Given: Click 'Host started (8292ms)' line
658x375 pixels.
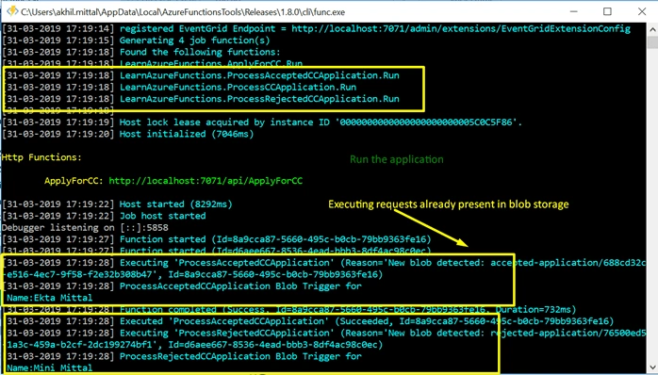Looking at the screenshot, I should click(118, 204).
